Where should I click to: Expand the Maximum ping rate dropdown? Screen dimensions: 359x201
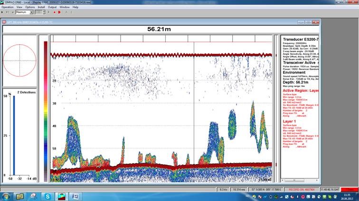pyautogui.click(x=31, y=12)
